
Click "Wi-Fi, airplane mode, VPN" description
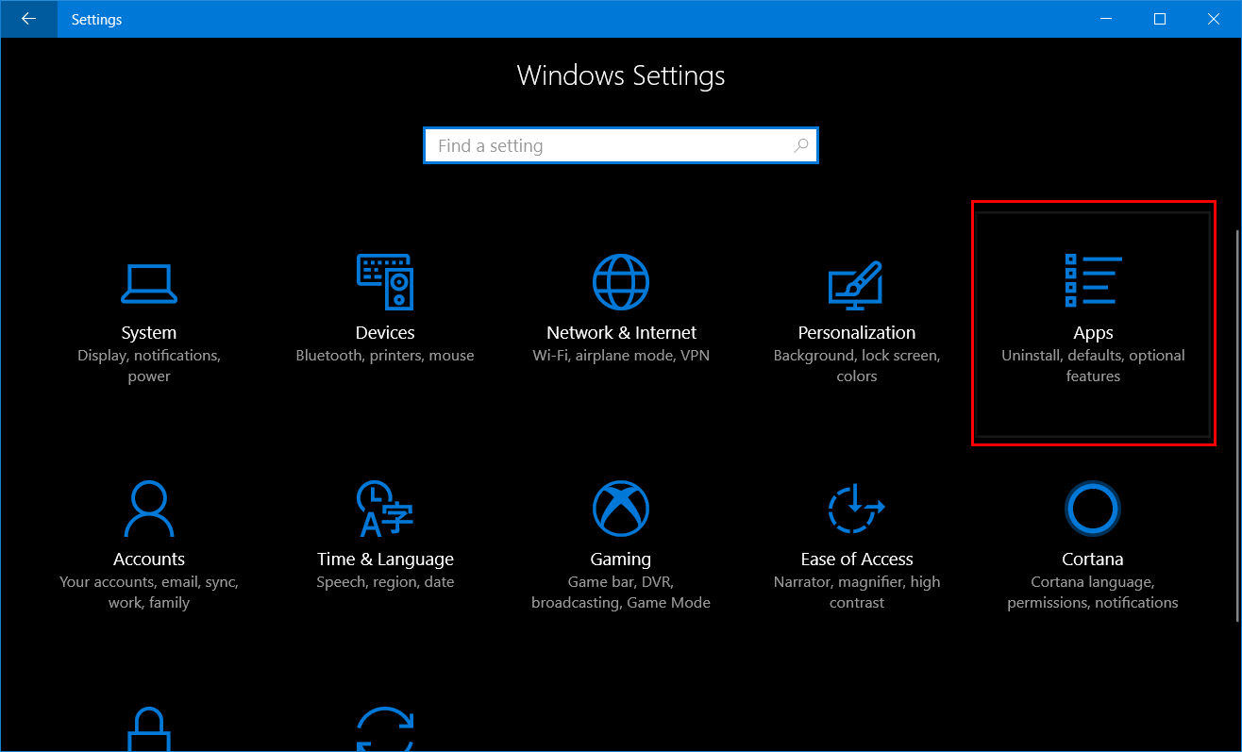point(621,356)
